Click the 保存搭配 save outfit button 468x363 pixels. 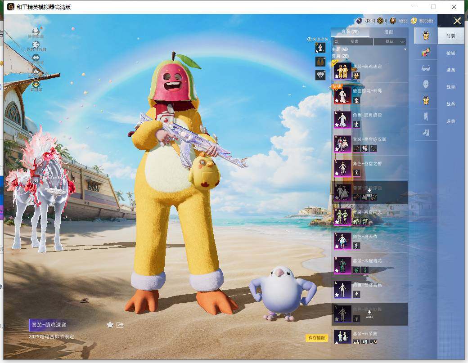[x=317, y=338]
